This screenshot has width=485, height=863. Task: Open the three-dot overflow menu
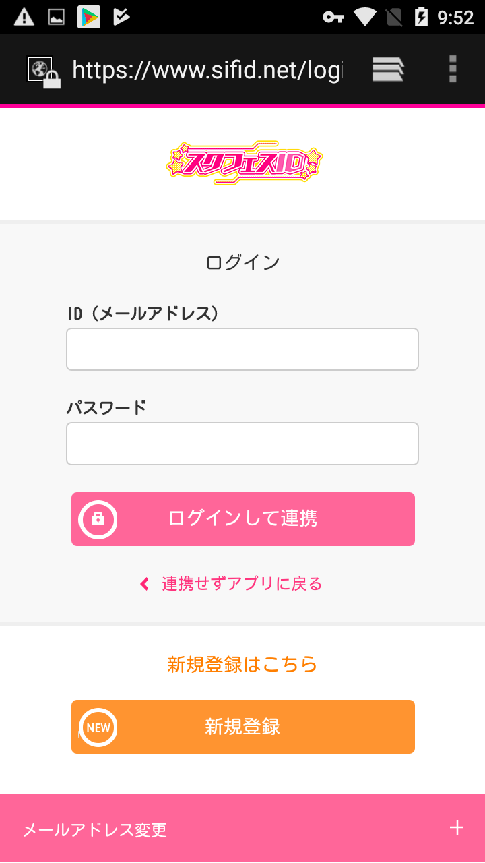[453, 69]
